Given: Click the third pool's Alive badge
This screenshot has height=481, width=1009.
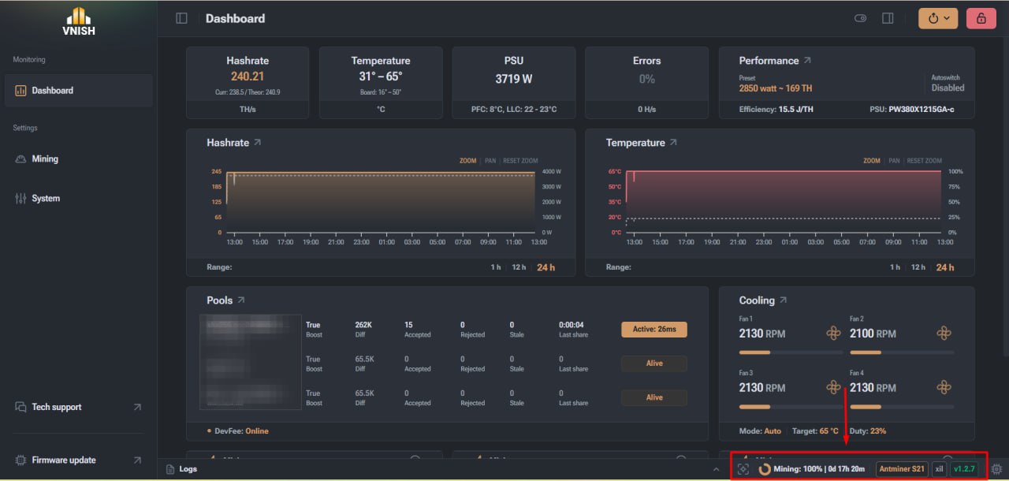Looking at the screenshot, I should 654,397.
